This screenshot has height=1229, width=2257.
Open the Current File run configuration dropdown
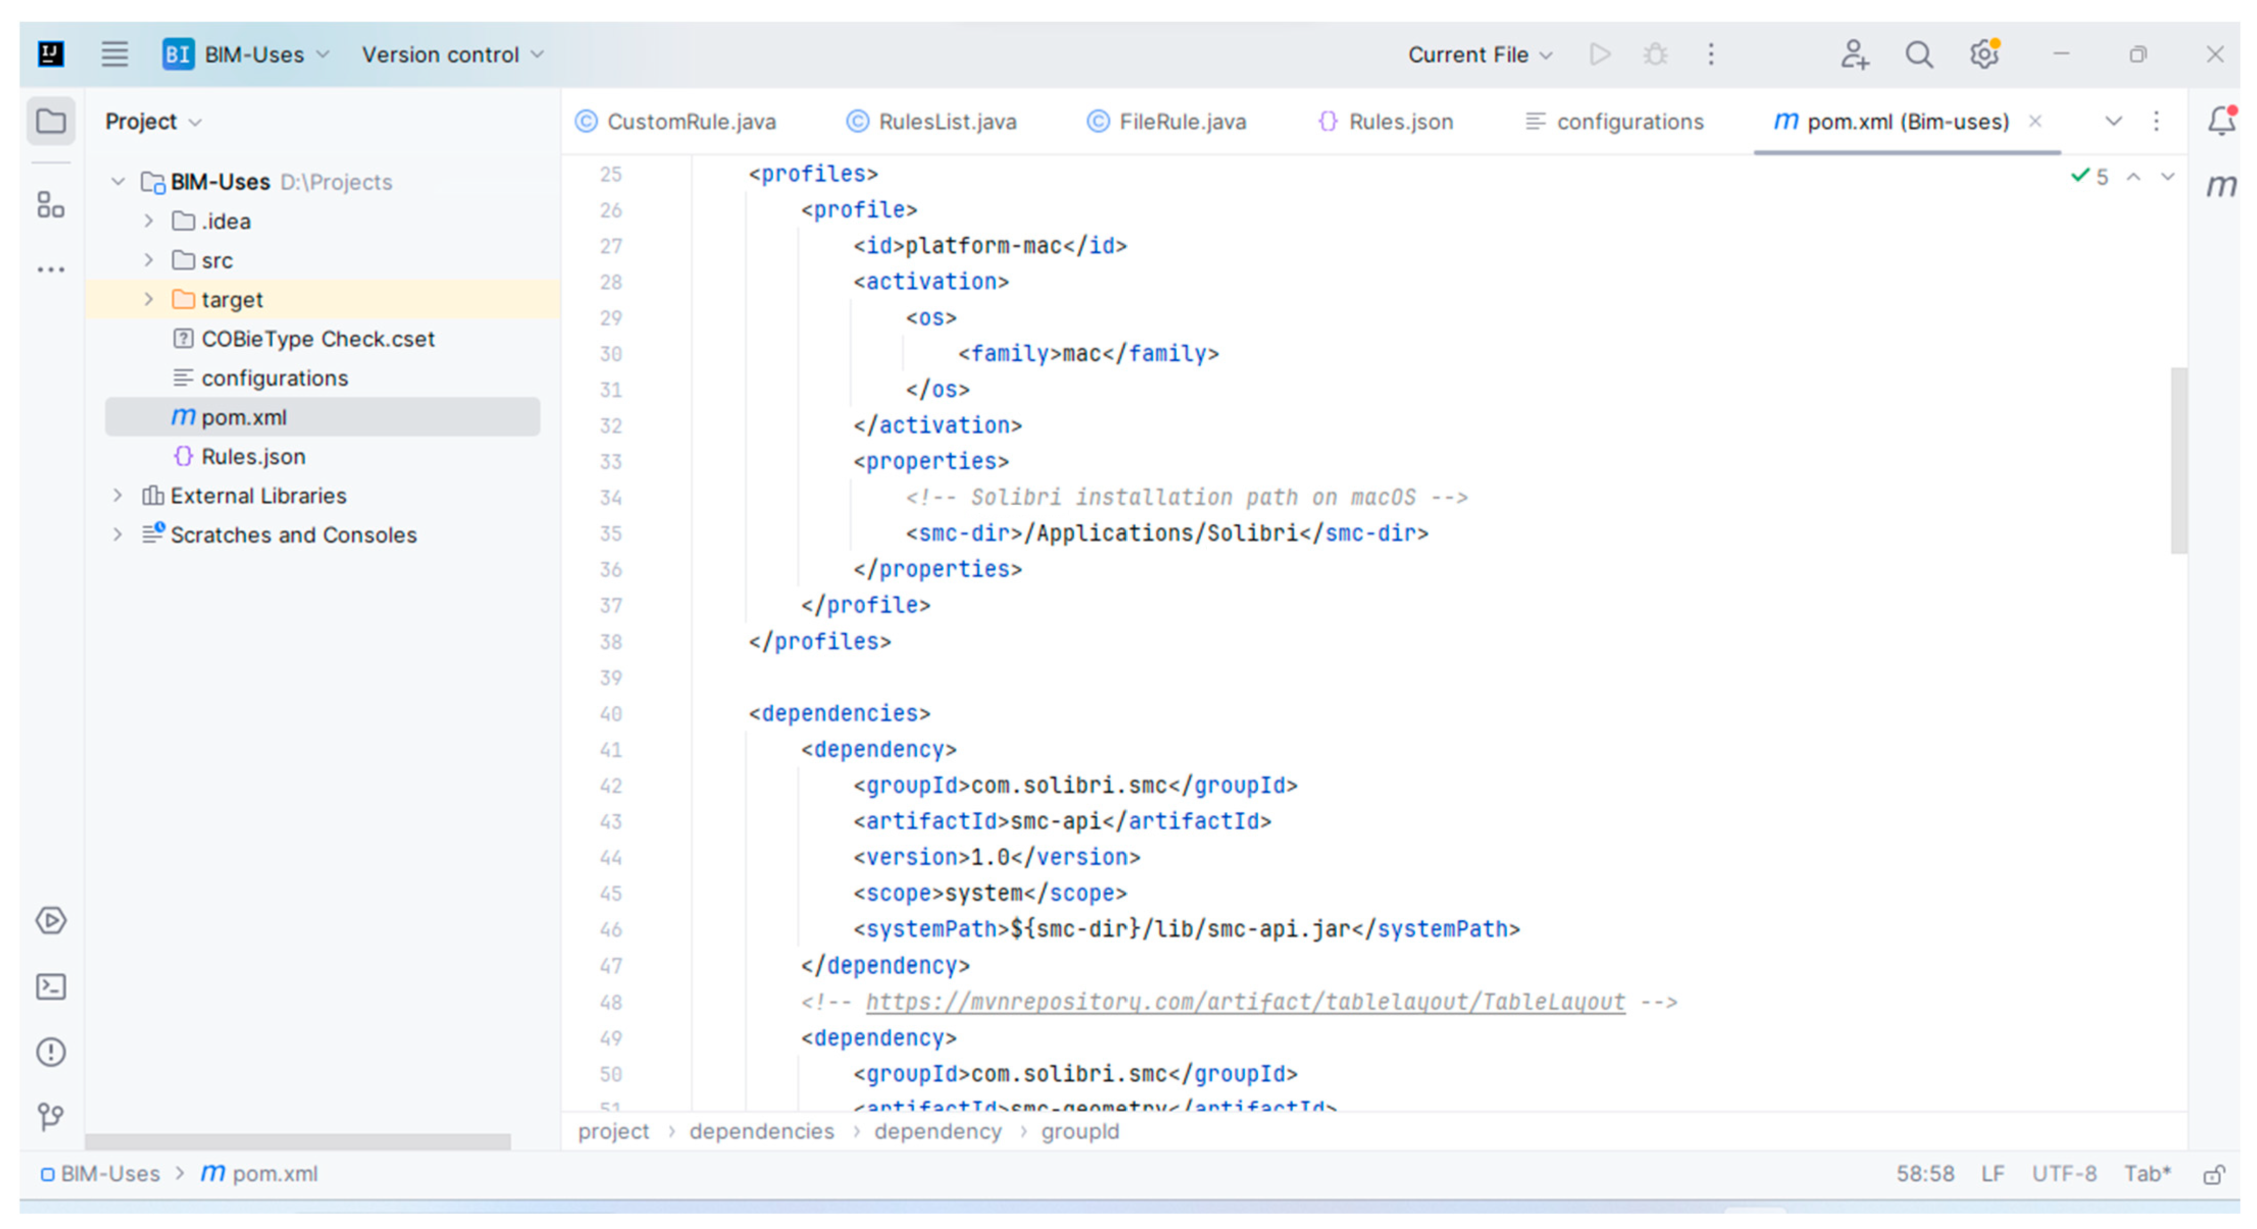(1480, 55)
